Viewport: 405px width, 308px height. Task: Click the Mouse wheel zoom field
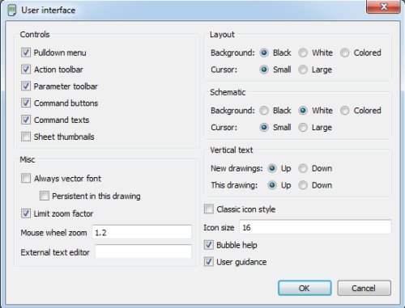coord(142,232)
